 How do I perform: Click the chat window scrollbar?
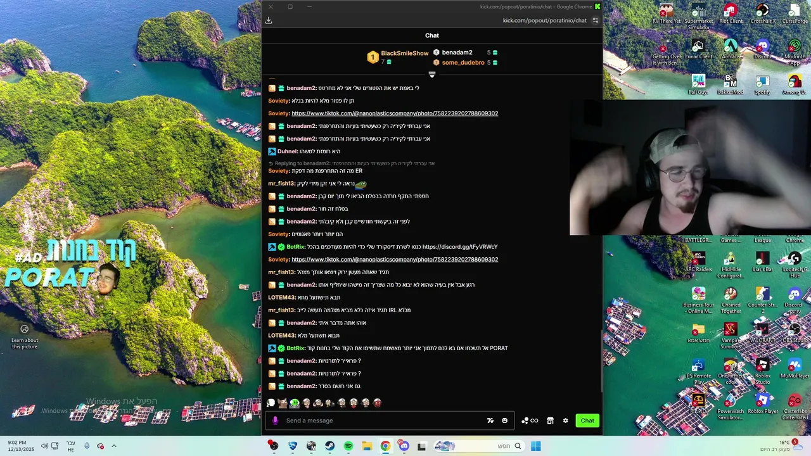coord(601,361)
